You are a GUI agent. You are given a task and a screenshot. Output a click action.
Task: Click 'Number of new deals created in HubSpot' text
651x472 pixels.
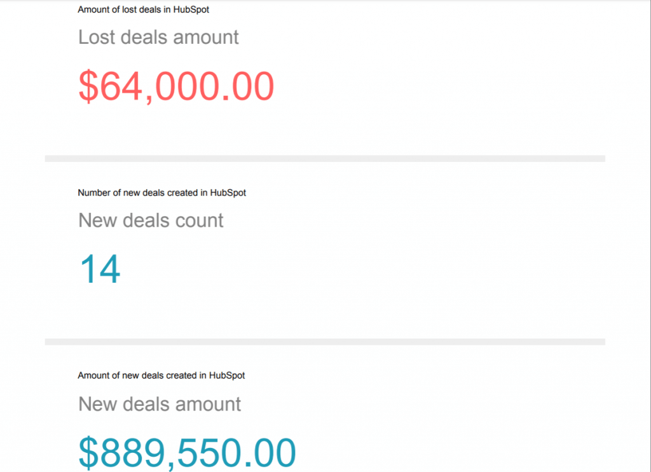point(161,193)
